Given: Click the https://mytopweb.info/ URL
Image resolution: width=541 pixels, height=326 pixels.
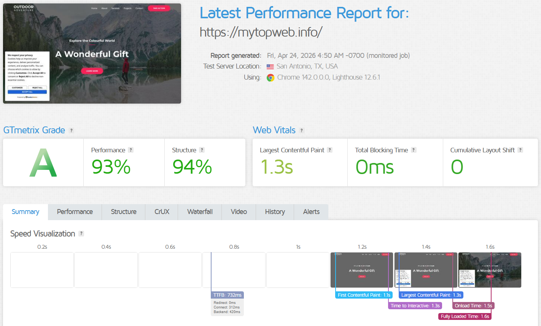Looking at the screenshot, I should click(x=261, y=32).
